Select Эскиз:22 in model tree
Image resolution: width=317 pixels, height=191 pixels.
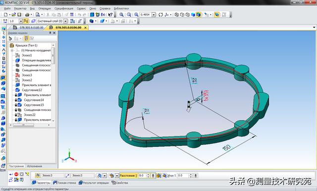[x=30, y=115]
